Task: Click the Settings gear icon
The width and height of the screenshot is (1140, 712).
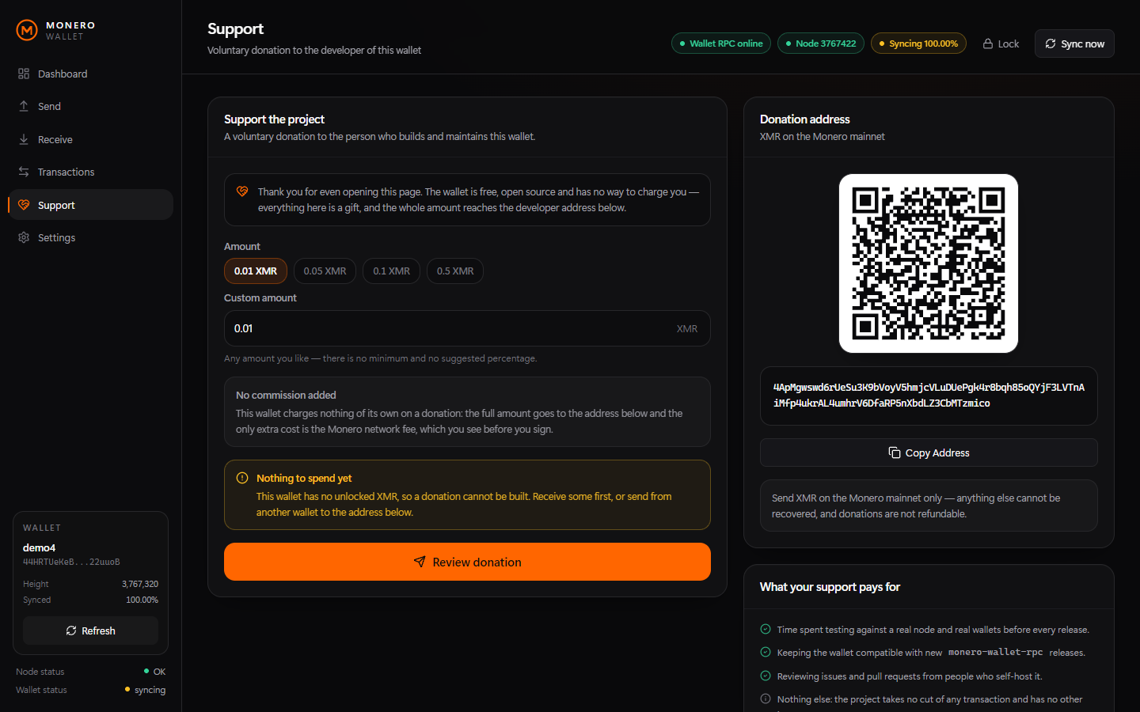Action: 24,237
